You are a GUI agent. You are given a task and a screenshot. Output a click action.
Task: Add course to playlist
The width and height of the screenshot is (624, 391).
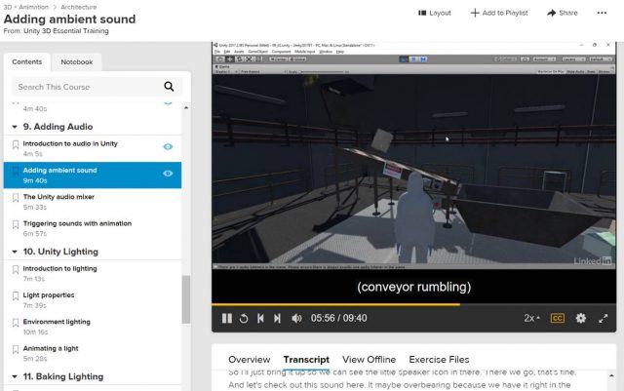[x=499, y=13]
